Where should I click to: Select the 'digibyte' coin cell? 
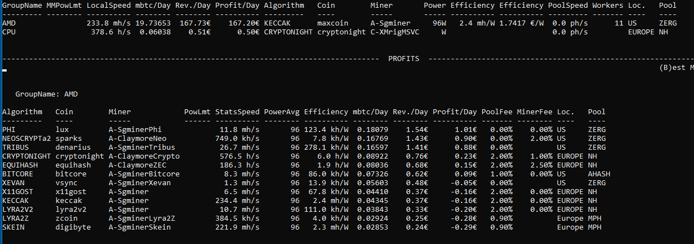[x=73, y=227]
